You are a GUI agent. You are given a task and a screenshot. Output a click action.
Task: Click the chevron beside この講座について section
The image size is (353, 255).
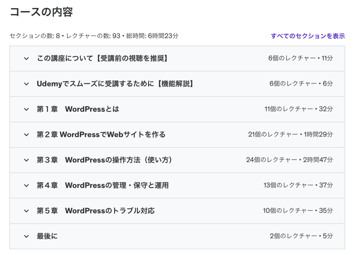tap(26, 59)
